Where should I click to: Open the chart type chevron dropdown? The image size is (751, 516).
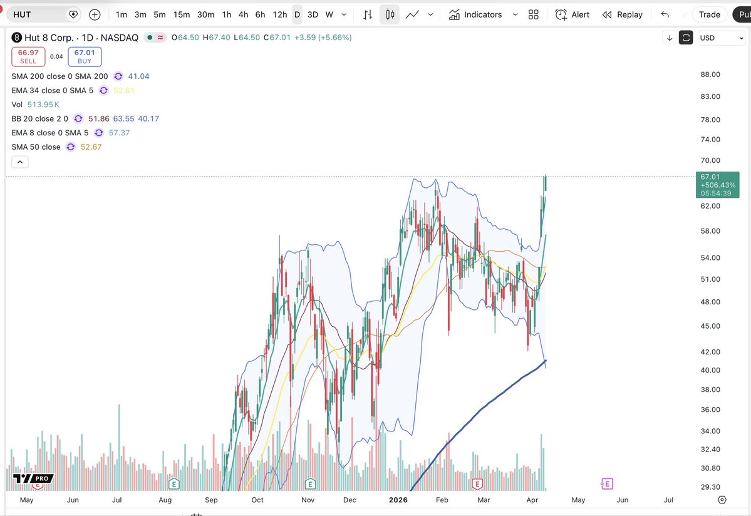[x=430, y=14]
